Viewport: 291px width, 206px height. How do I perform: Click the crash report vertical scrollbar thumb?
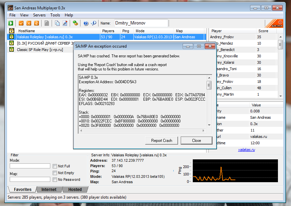tap(209, 85)
